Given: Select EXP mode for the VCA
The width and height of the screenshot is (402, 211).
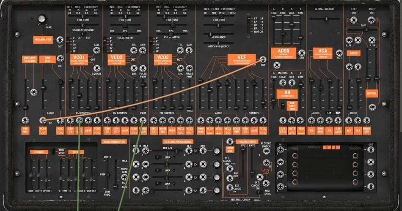Looking at the screenshot, I should 338,113.
